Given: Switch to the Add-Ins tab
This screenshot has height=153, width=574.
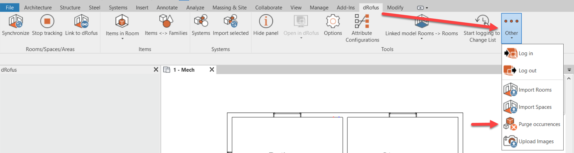Looking at the screenshot, I should [x=346, y=7].
